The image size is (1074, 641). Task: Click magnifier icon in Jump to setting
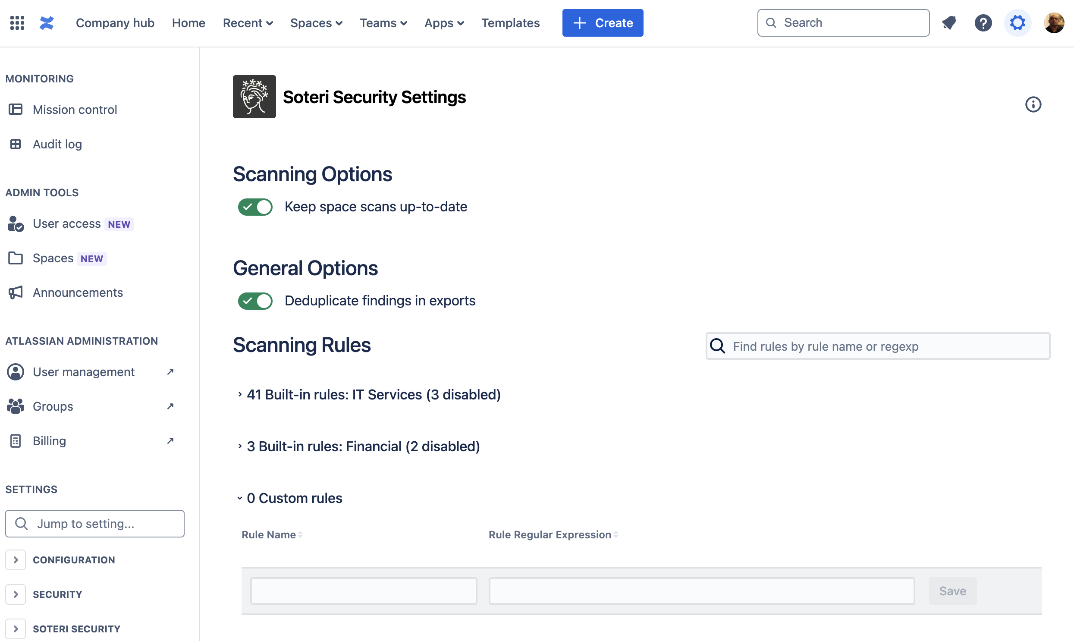21,524
